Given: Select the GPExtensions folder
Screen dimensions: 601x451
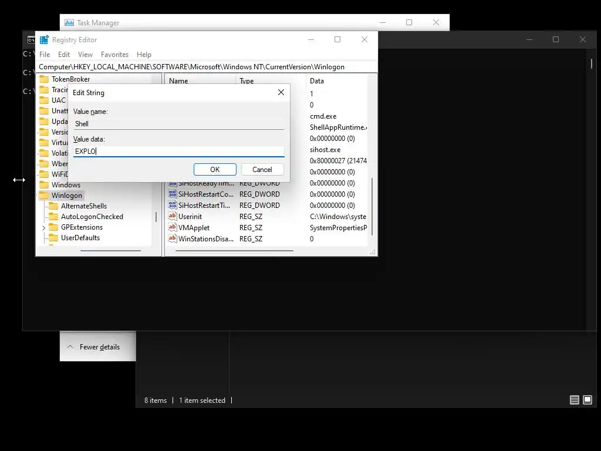Looking at the screenshot, I should point(82,227).
